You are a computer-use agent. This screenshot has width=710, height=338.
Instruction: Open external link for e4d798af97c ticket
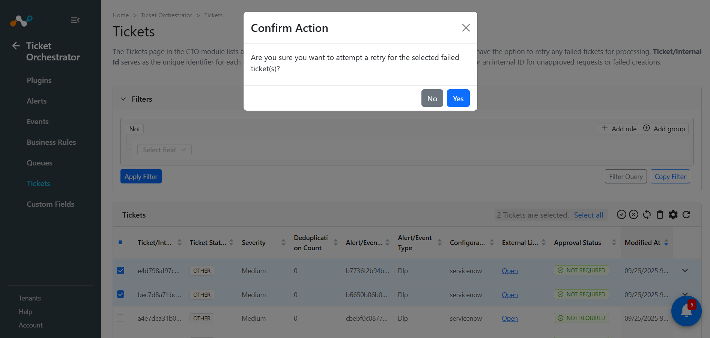(510, 271)
